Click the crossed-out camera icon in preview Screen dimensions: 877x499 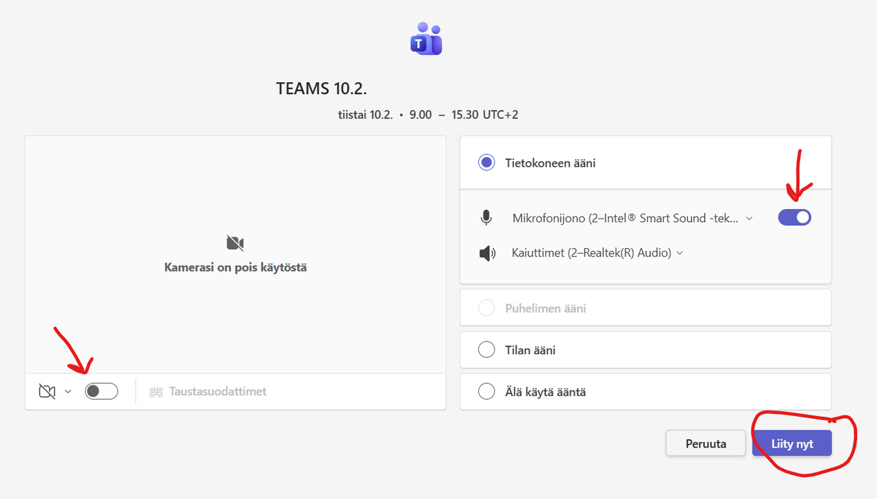[235, 243]
